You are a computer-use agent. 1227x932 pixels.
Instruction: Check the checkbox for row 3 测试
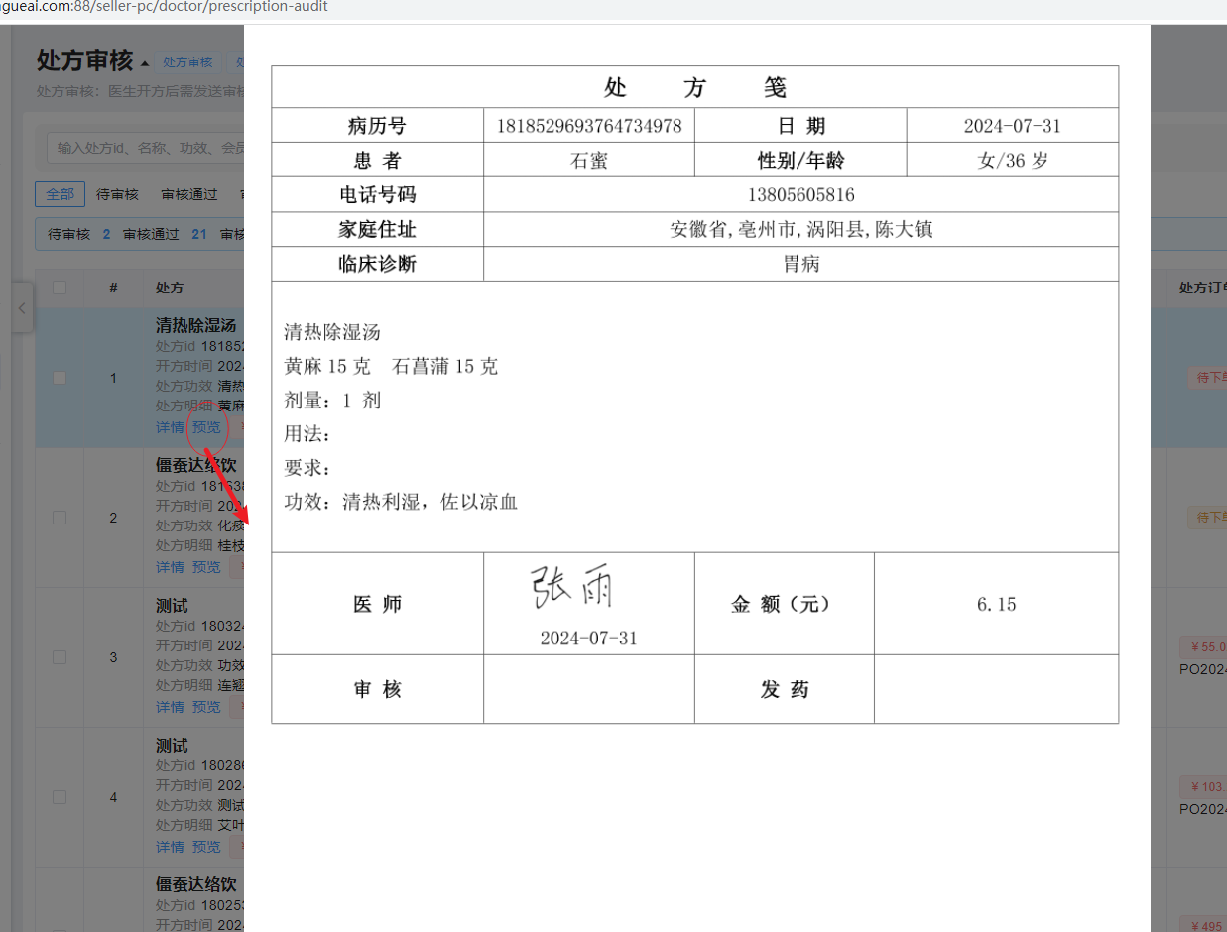pyautogui.click(x=60, y=657)
